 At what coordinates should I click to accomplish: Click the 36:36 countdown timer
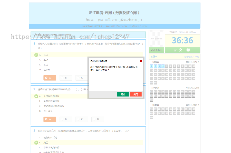pos(182,40)
